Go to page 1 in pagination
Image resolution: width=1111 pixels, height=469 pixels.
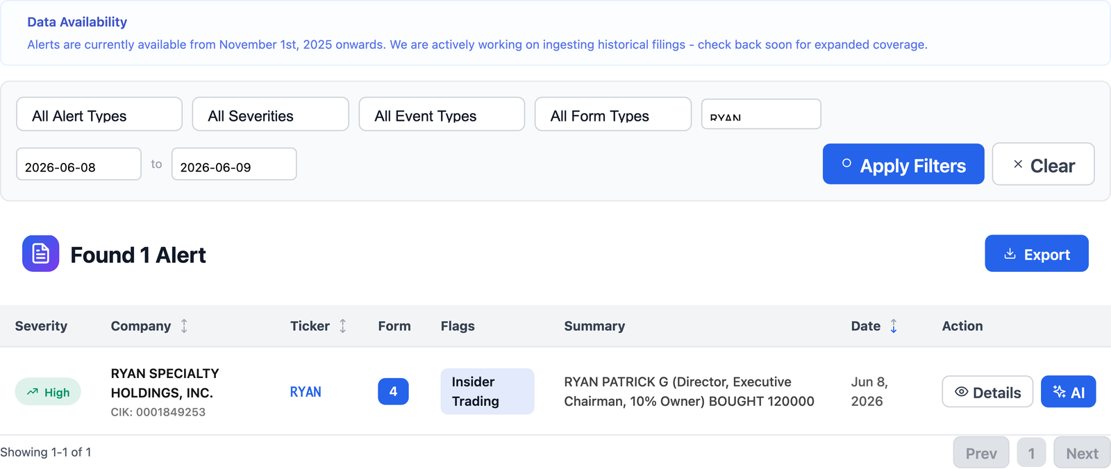click(1031, 453)
